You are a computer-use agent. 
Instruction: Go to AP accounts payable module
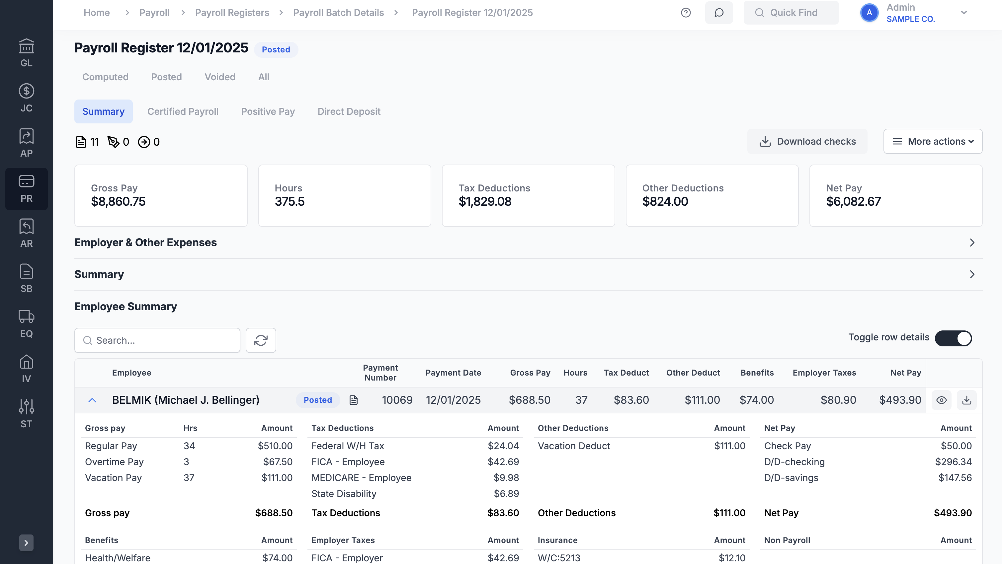(27, 143)
